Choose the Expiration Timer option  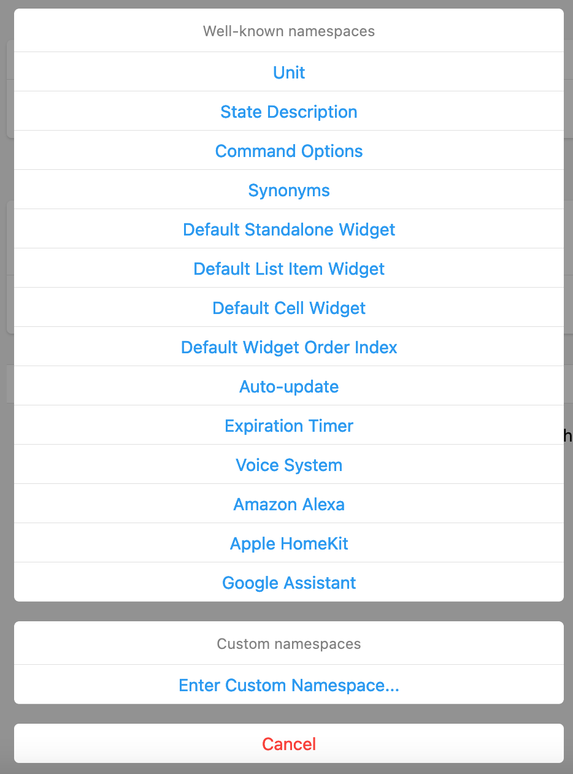[x=289, y=426]
